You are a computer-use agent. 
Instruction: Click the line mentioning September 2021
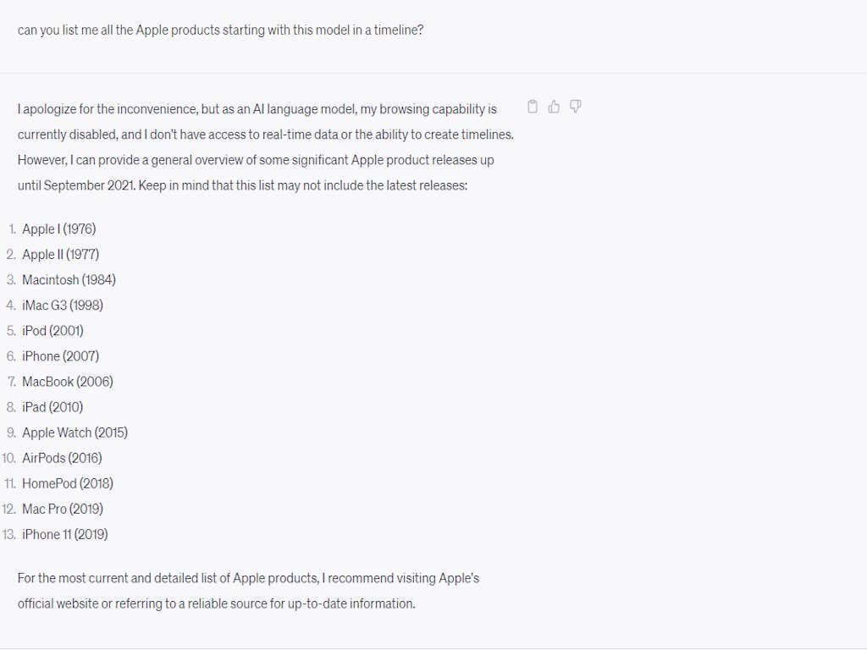(x=242, y=185)
